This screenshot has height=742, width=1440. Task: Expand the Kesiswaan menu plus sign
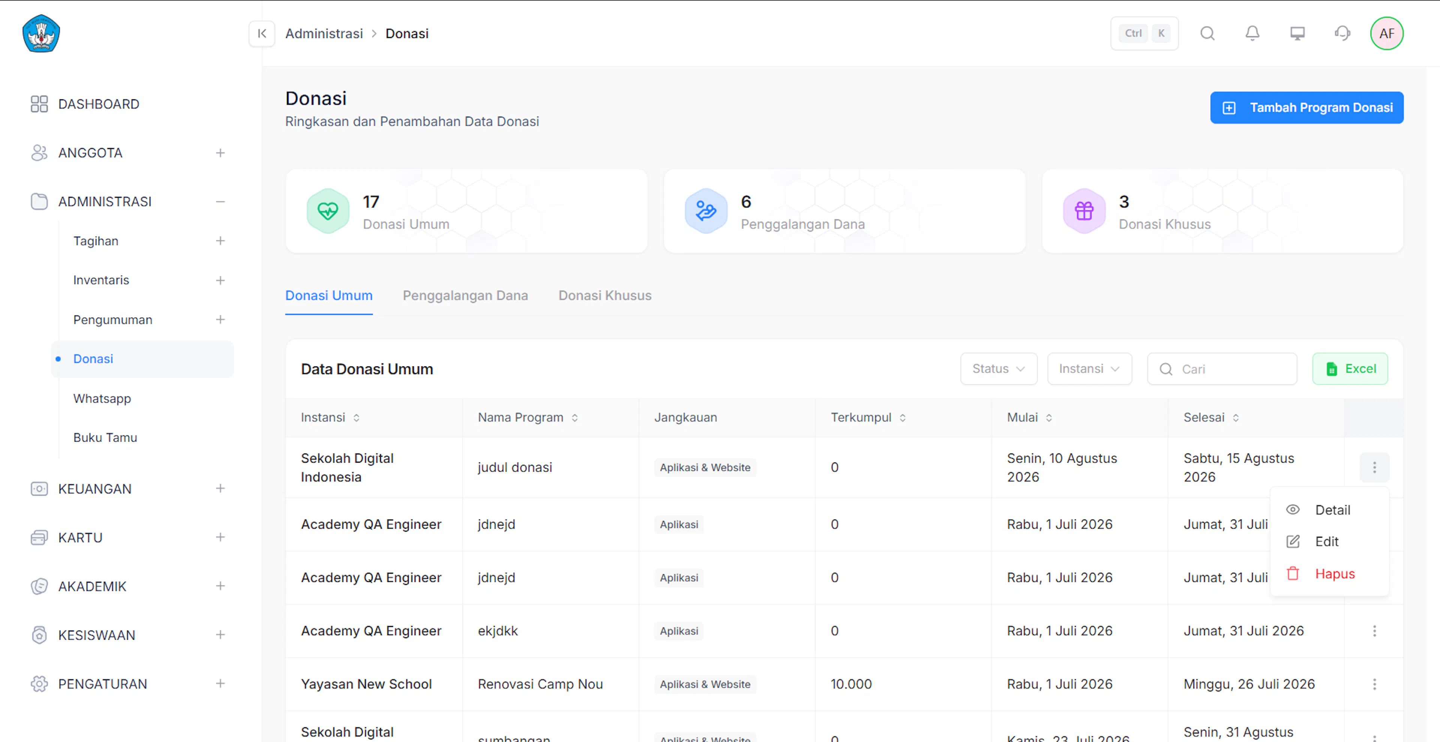click(x=220, y=635)
